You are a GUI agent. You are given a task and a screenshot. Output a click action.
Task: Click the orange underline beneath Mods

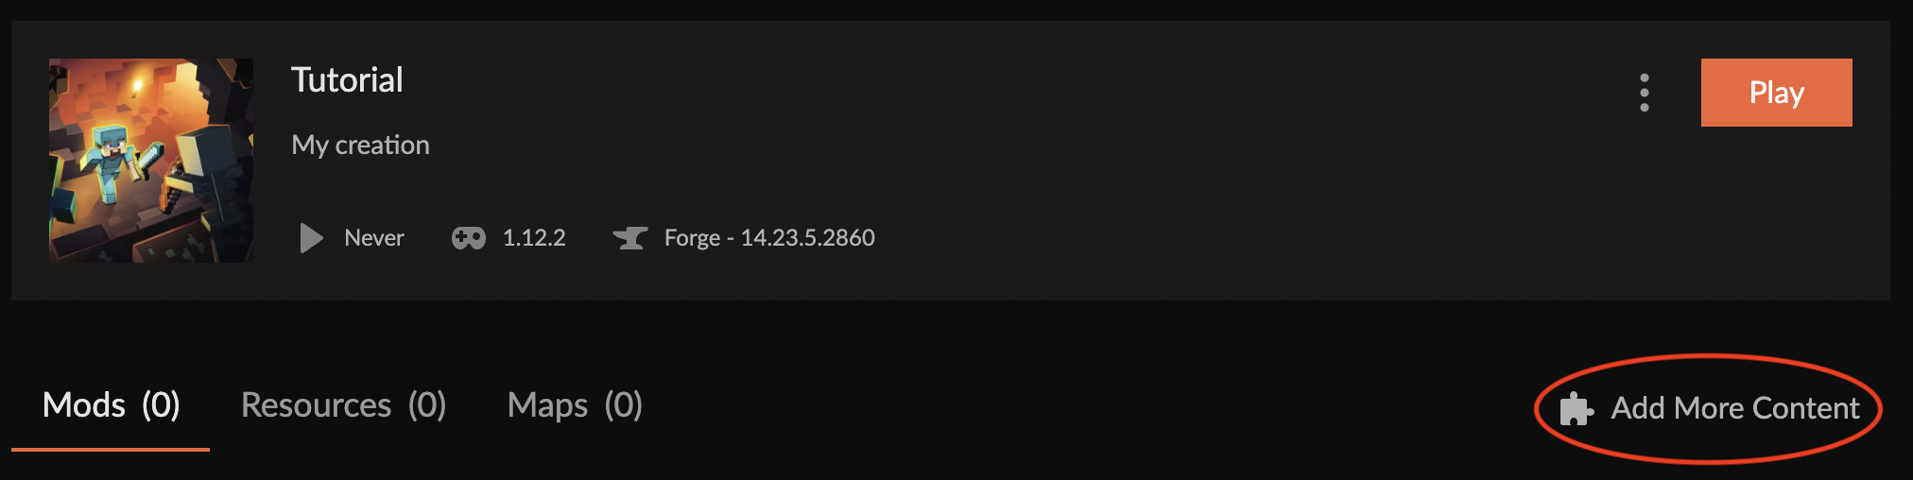pyautogui.click(x=111, y=449)
